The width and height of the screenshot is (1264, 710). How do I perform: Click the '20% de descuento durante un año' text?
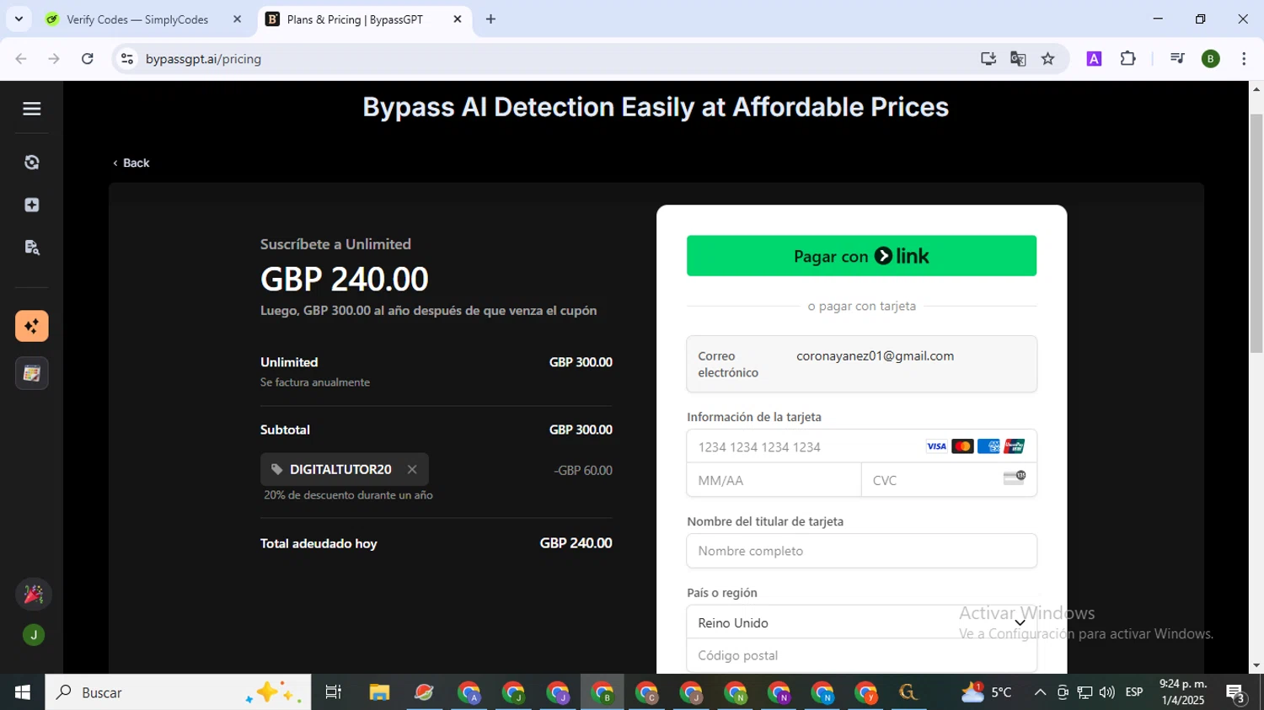(x=348, y=495)
